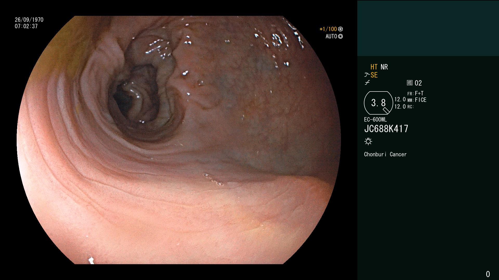Click the scope model EC-600WL
499x280 pixels.
tap(375, 120)
